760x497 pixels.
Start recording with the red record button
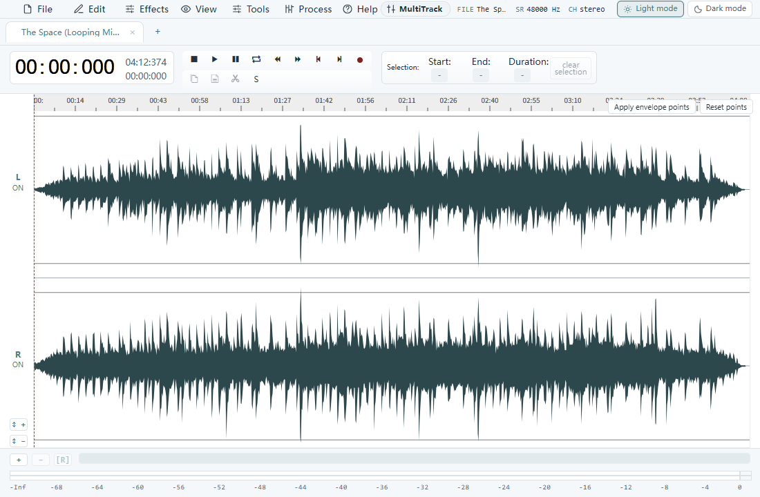(360, 60)
